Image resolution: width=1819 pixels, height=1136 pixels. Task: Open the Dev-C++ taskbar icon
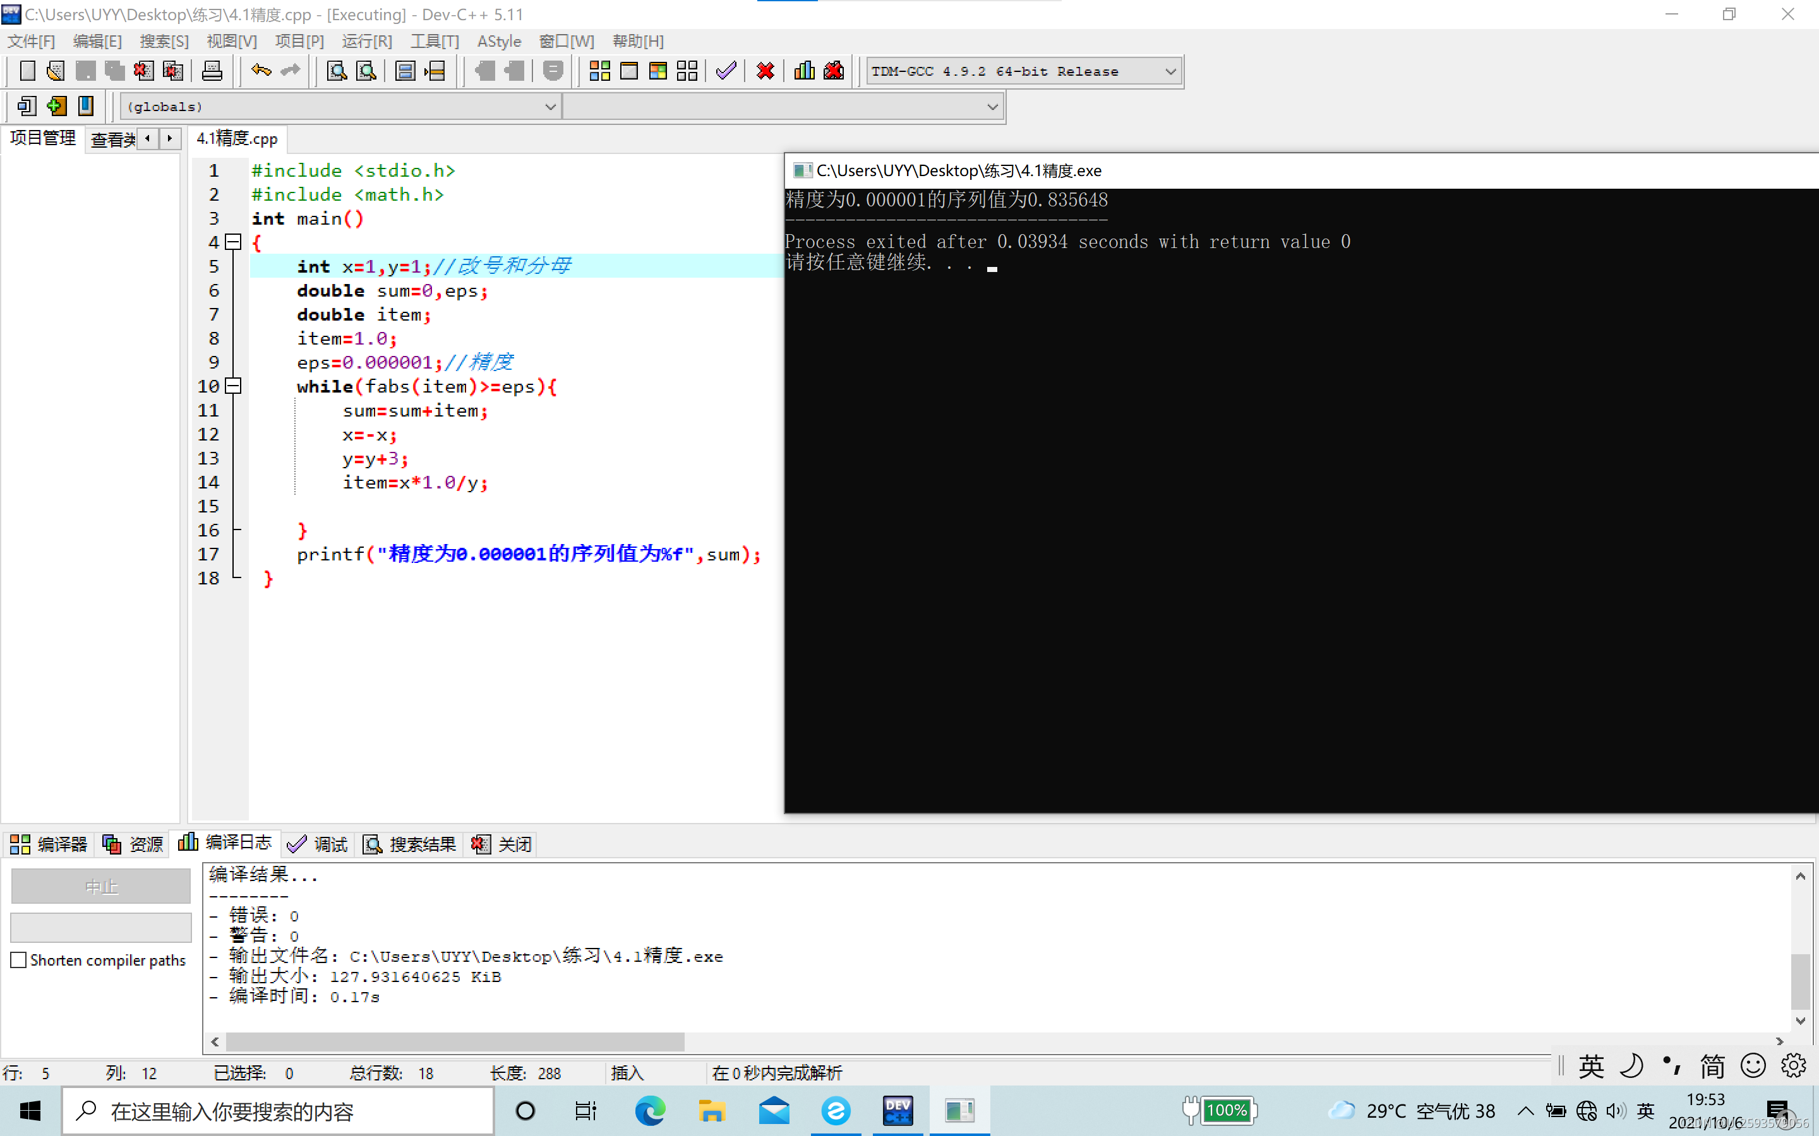click(x=897, y=1111)
